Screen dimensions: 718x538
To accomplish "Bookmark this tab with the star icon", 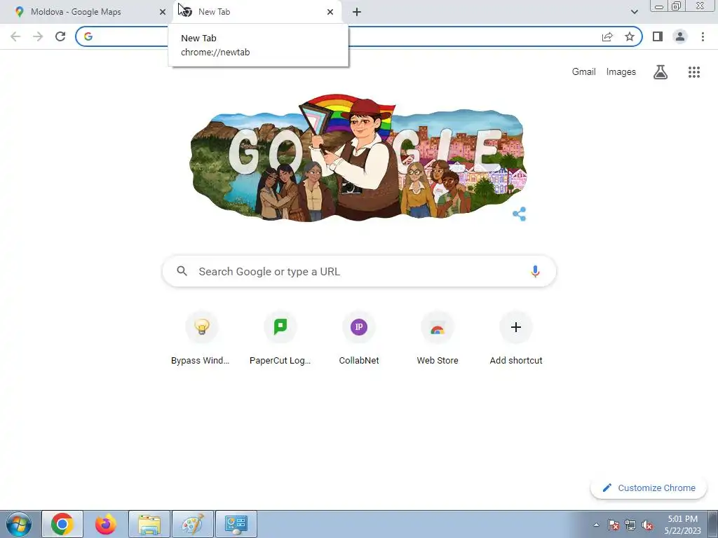I will pyautogui.click(x=630, y=36).
